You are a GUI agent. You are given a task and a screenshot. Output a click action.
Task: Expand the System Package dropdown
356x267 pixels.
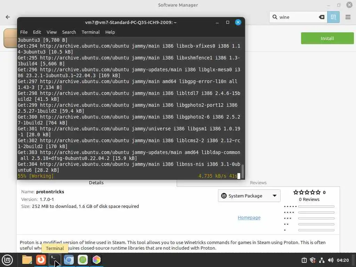249,196
